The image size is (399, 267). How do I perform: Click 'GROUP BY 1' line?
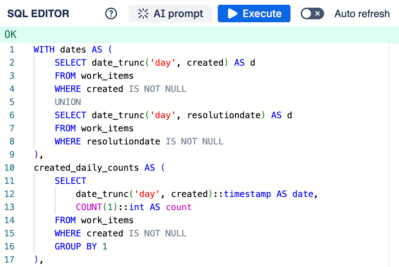81,247
